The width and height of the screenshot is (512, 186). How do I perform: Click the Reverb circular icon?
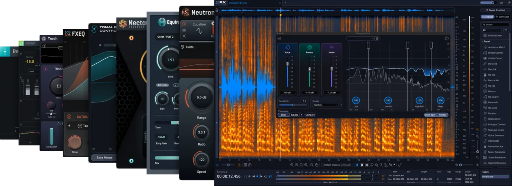[309, 47]
